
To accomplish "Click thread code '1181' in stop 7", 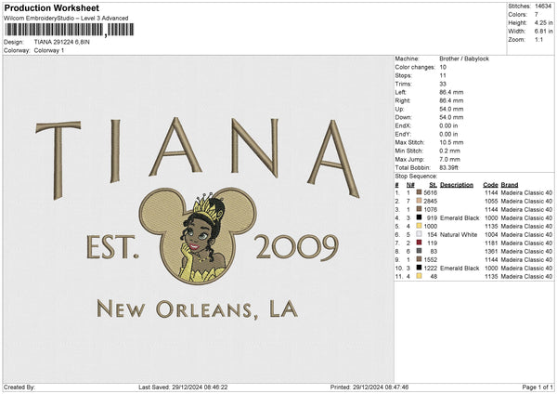I will (x=491, y=243).
